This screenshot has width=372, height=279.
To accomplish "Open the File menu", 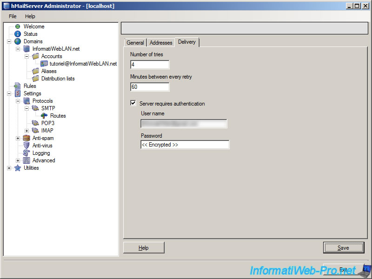I will pos(12,16).
